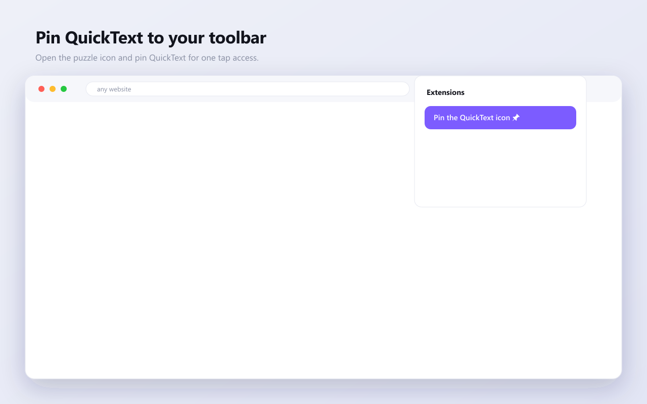Click the red close dot

[x=41, y=89]
